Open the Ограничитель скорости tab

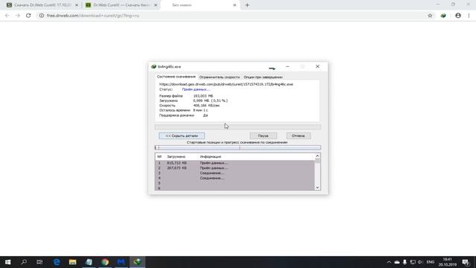coord(219,77)
